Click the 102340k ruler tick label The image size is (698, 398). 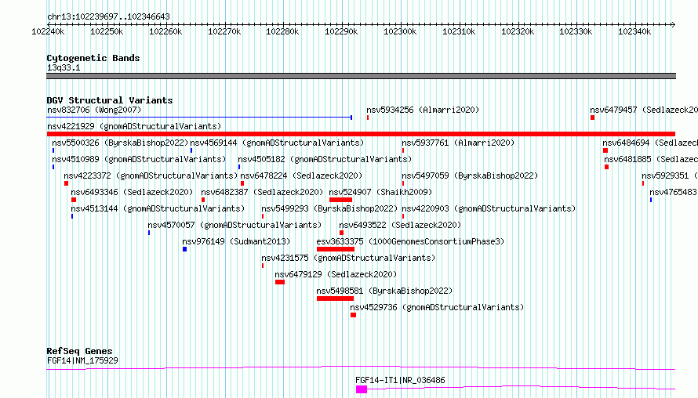point(634,31)
